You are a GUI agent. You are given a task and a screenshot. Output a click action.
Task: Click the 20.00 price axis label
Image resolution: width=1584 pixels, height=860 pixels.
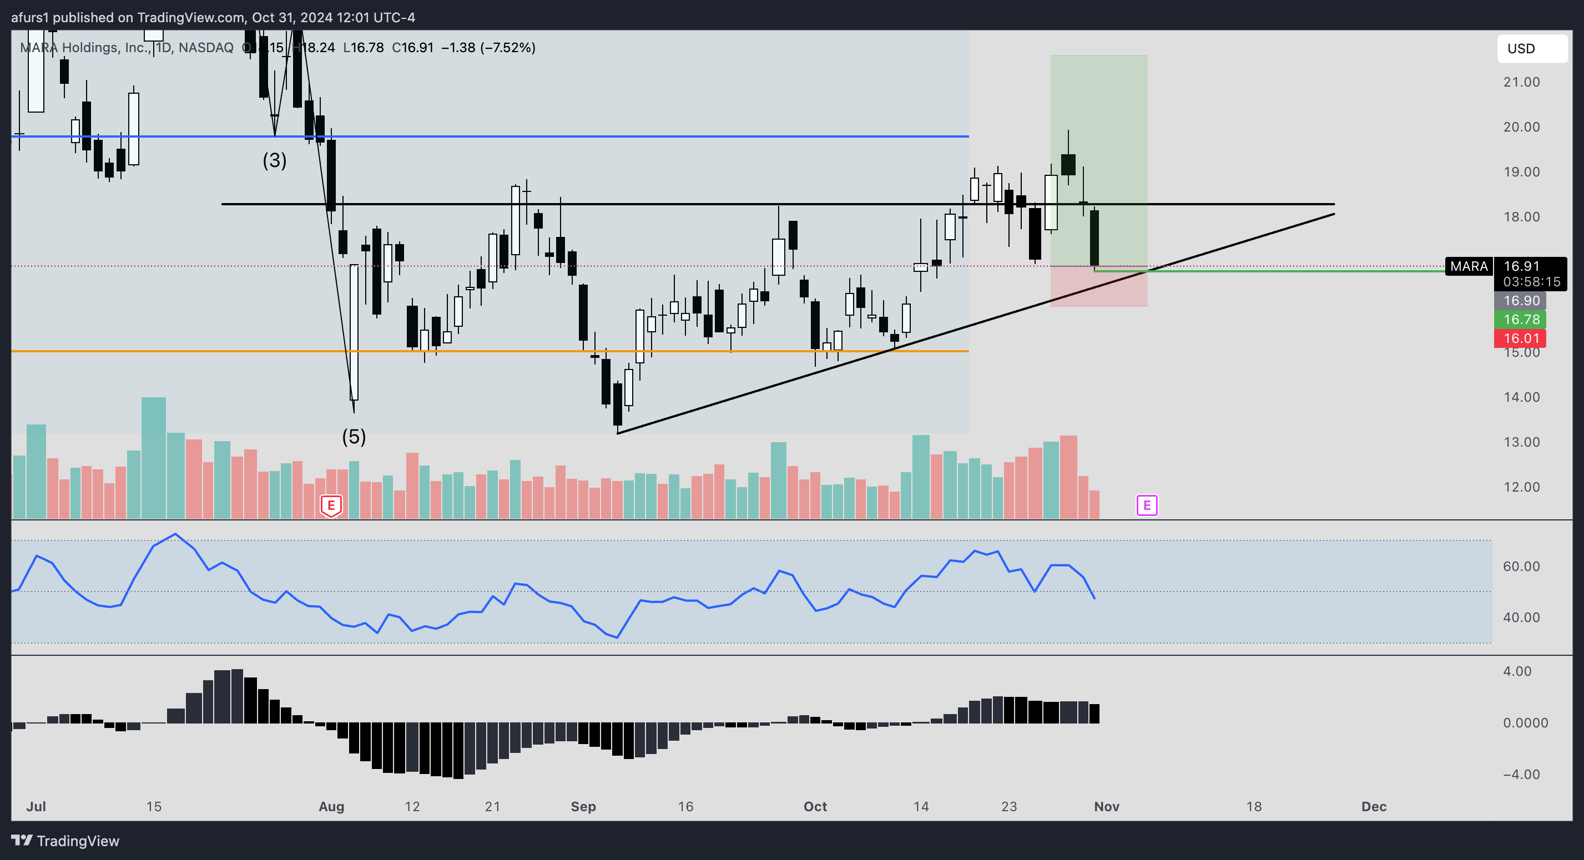(x=1521, y=127)
